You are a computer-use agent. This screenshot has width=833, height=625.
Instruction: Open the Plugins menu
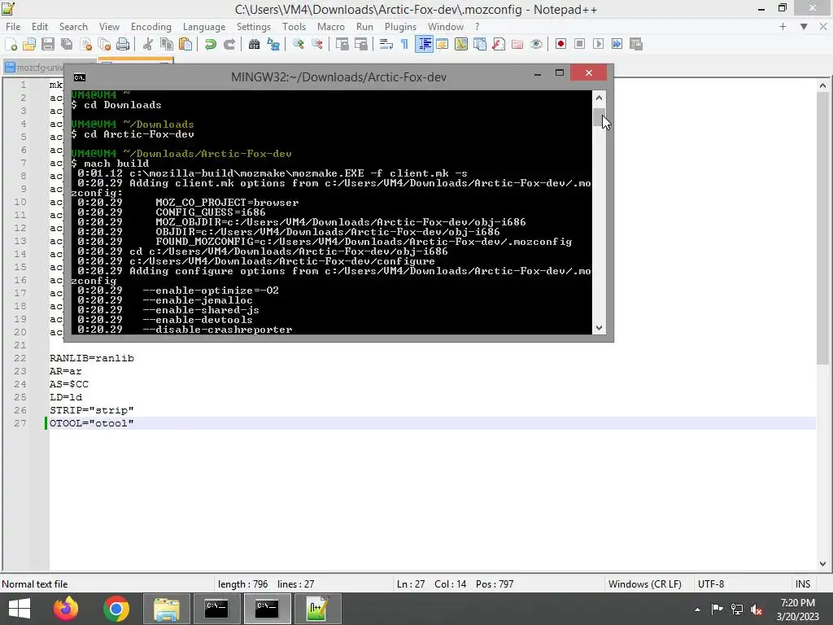pyautogui.click(x=400, y=27)
